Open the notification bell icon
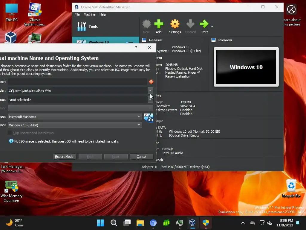306x230 pixels. (x=298, y=223)
